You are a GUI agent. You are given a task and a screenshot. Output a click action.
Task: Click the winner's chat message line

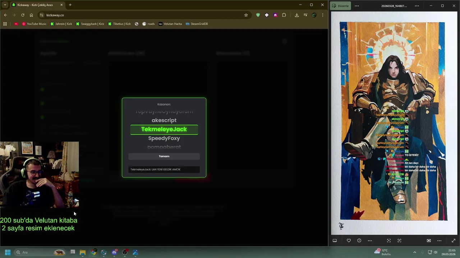(164, 169)
